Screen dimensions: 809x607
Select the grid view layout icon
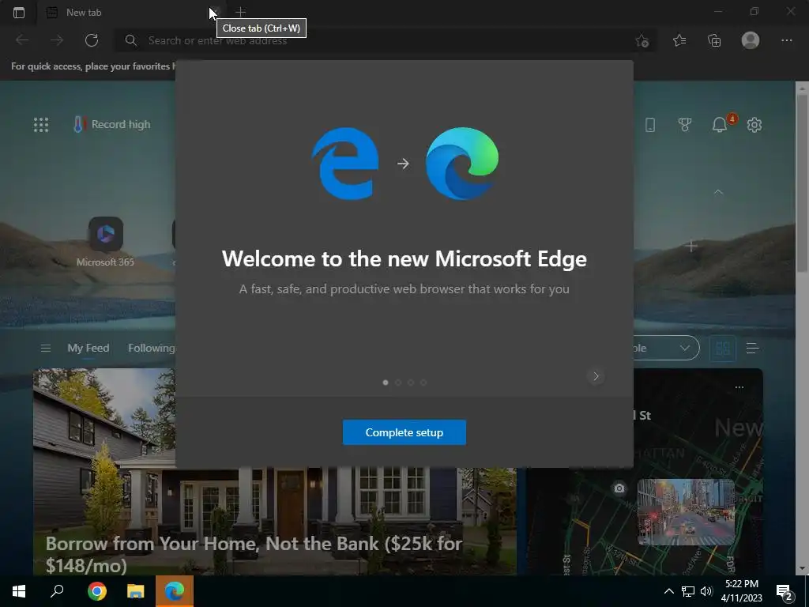tap(723, 348)
